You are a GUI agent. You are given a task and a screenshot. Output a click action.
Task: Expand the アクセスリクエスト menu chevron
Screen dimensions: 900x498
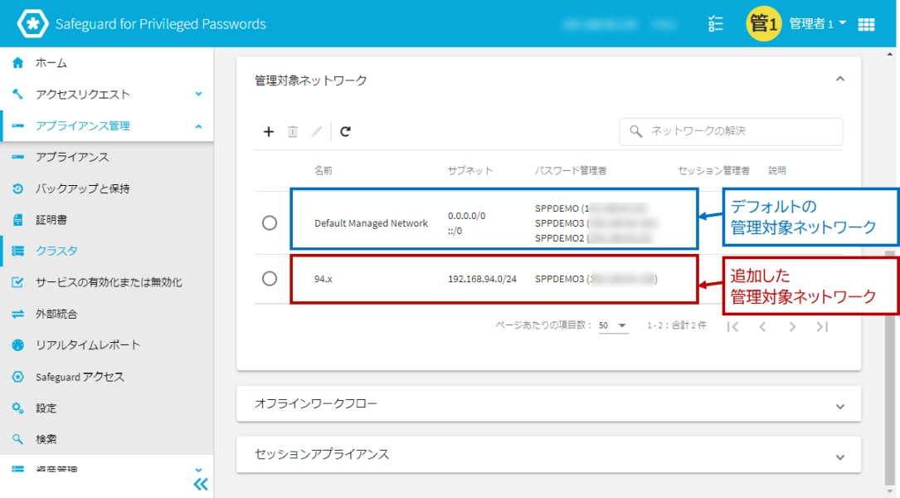point(198,94)
